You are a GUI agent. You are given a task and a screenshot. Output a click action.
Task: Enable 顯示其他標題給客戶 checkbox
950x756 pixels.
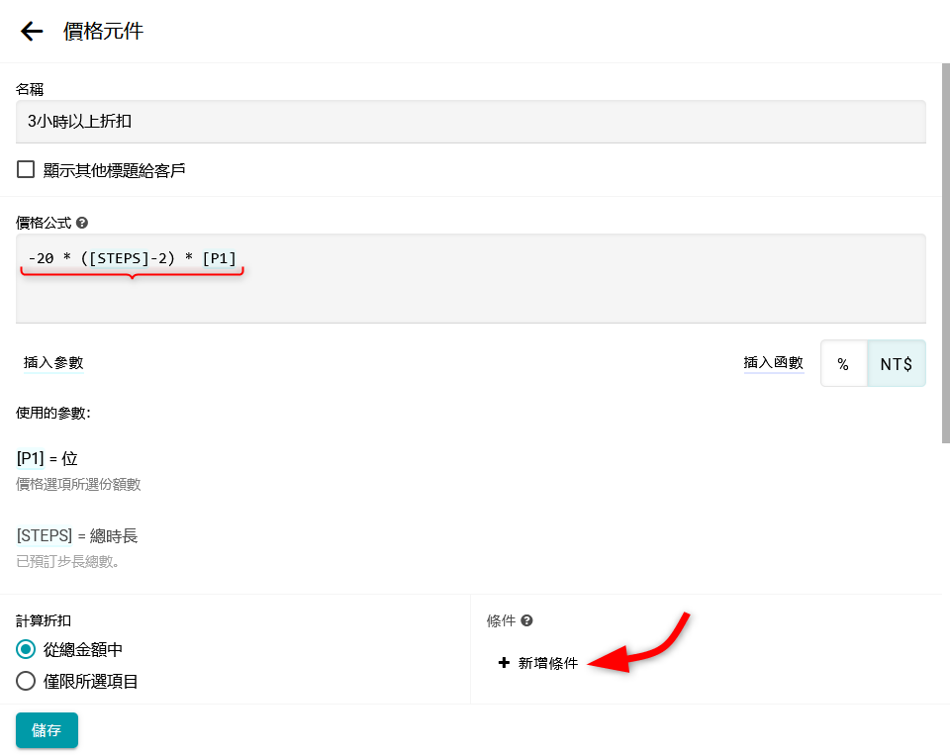point(26,170)
